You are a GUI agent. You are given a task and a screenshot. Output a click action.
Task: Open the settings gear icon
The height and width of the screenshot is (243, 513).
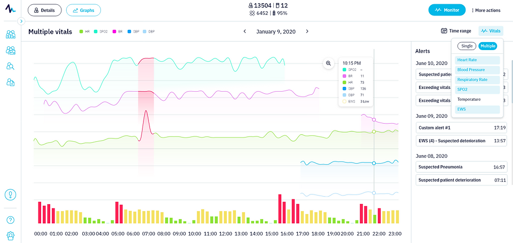[11, 235]
